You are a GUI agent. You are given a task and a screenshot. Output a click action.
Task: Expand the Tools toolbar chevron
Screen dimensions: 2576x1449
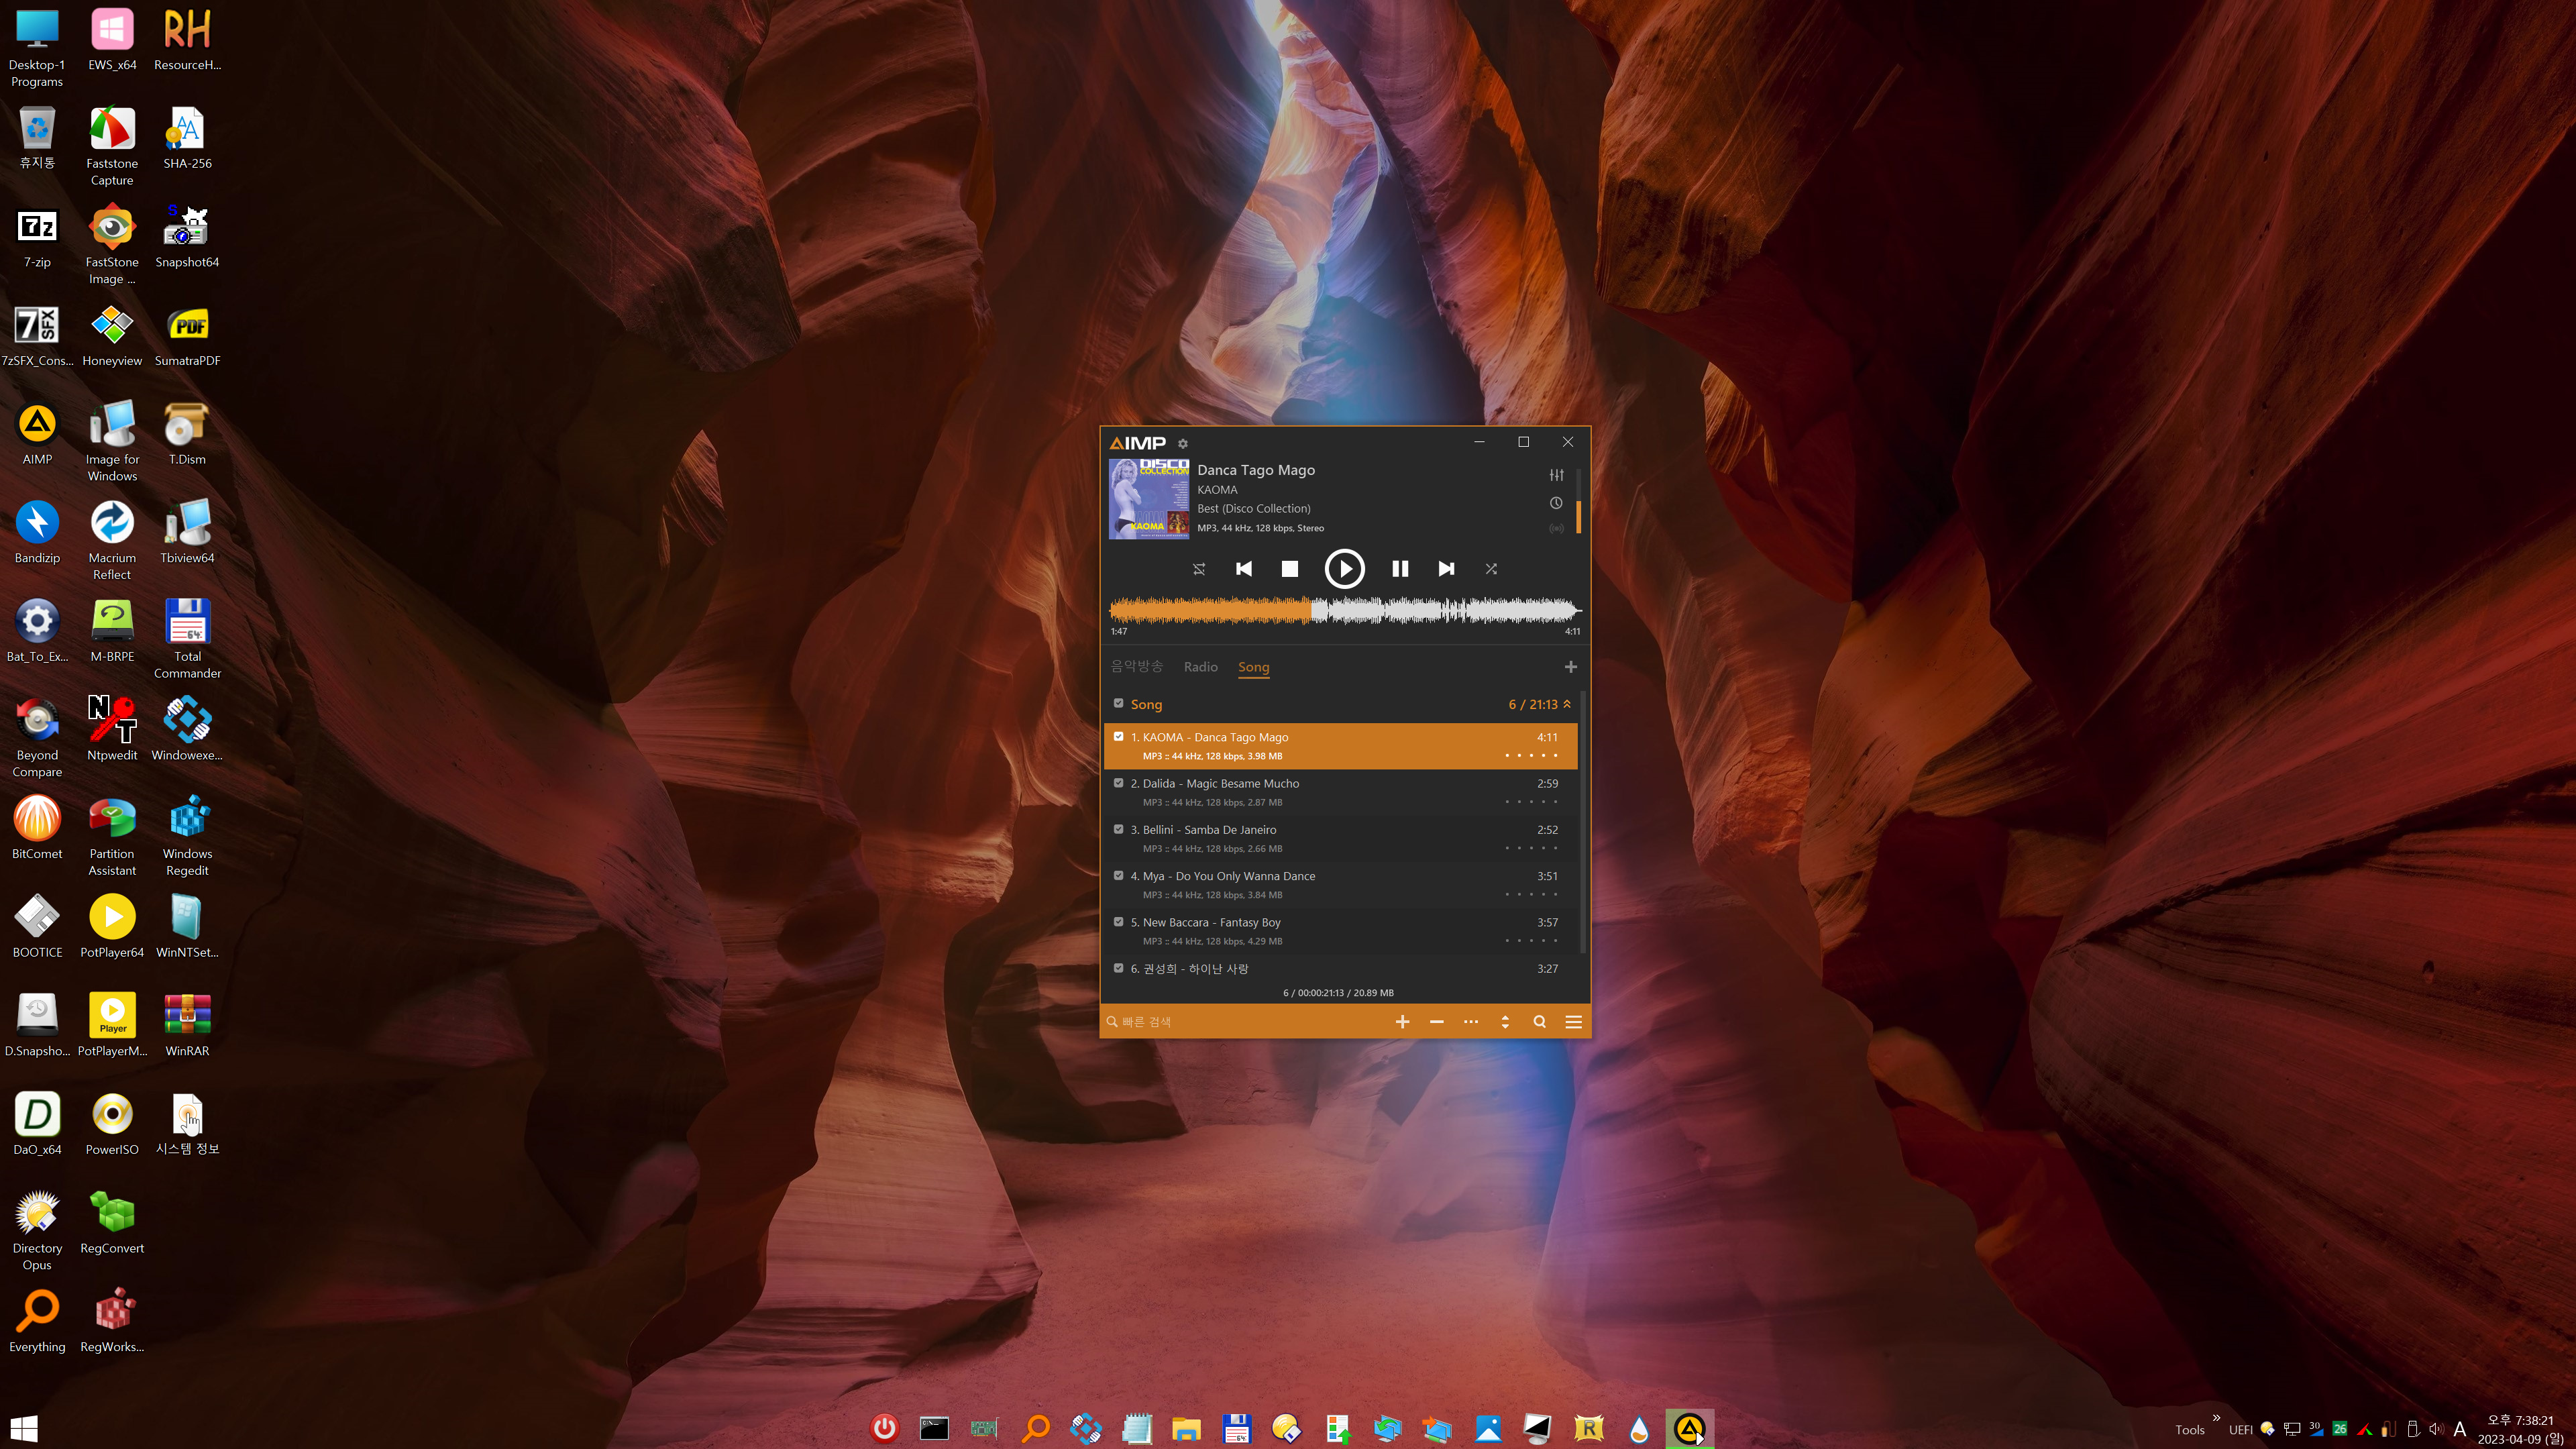click(x=2217, y=1418)
